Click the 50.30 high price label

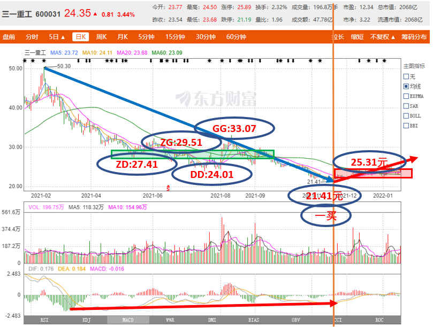coord(64,66)
